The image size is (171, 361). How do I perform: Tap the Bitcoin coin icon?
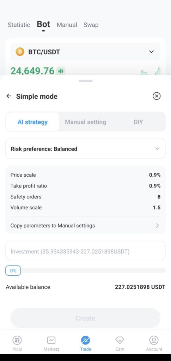[20, 52]
